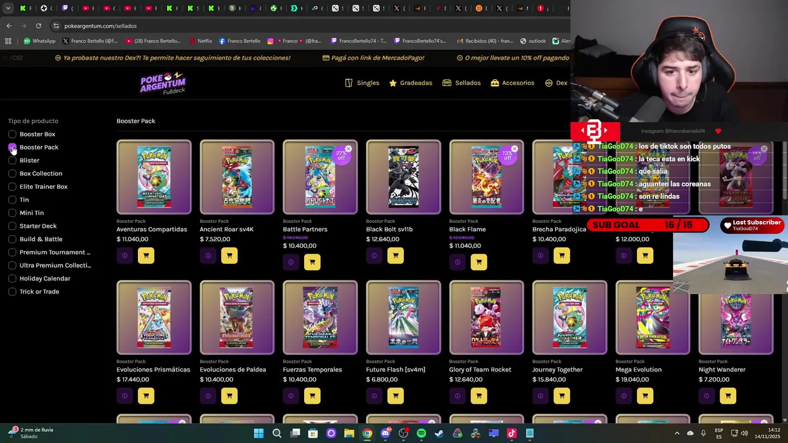Open Netflix bookmark

pos(200,41)
